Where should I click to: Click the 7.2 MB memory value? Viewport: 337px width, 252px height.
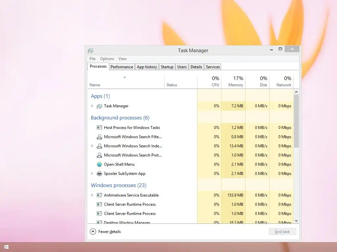click(x=237, y=106)
